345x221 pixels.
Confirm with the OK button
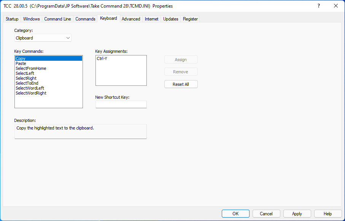coord(235,213)
